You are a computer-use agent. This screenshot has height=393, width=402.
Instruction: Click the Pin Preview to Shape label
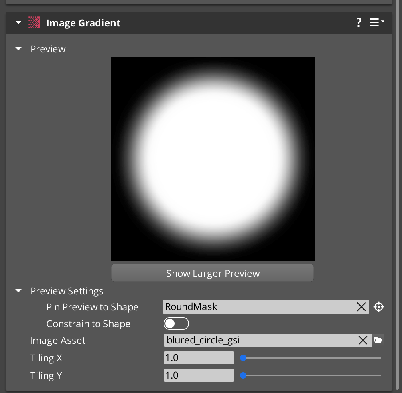click(92, 307)
